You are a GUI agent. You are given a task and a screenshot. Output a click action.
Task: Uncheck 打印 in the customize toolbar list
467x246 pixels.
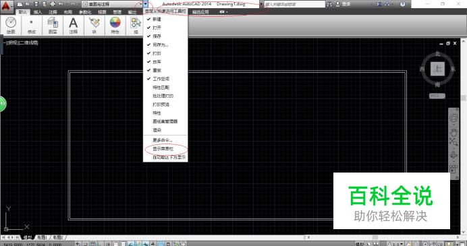[165, 53]
